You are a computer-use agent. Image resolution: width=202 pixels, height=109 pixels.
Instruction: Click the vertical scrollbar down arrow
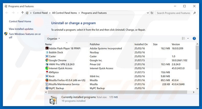(x=197, y=88)
